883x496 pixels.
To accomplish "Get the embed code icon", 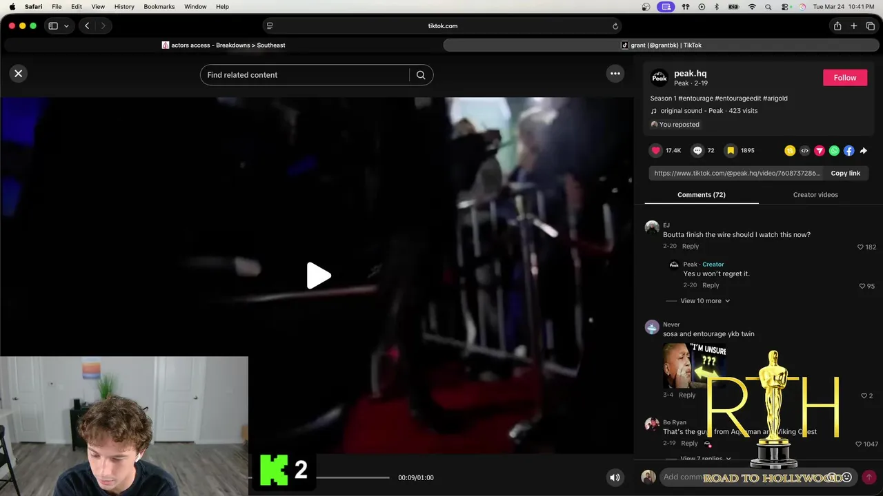I will point(804,151).
